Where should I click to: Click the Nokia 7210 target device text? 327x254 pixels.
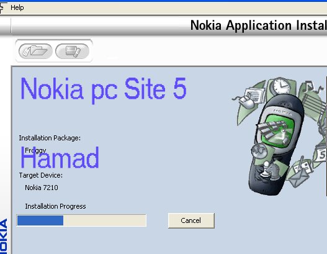click(x=42, y=188)
